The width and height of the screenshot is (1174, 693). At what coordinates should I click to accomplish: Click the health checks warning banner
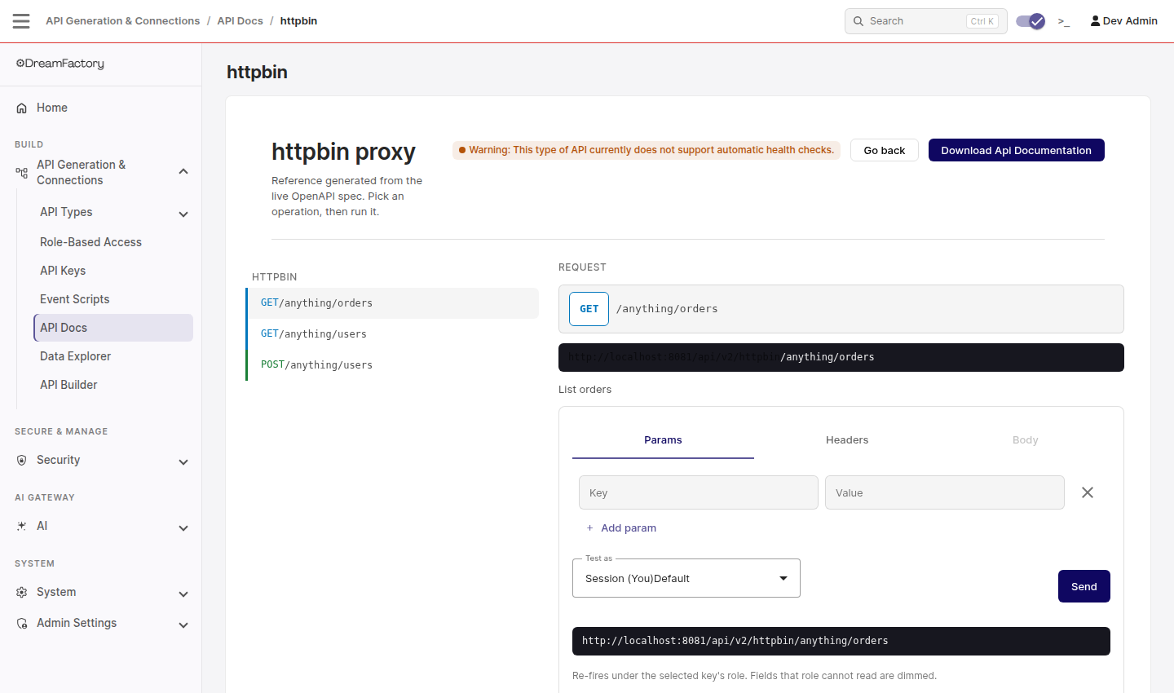[x=647, y=150]
